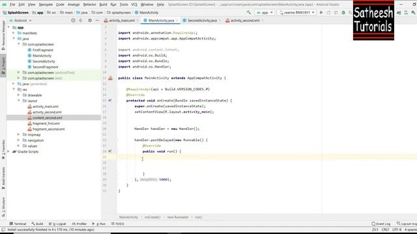Click the Make Project hammer icon
The image size is (417, 234).
249,12
